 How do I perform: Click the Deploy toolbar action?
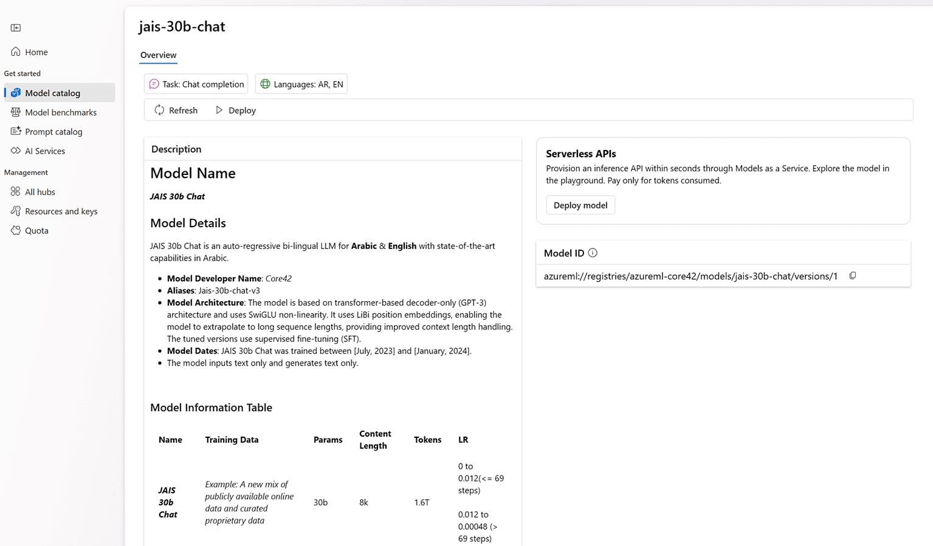(236, 110)
